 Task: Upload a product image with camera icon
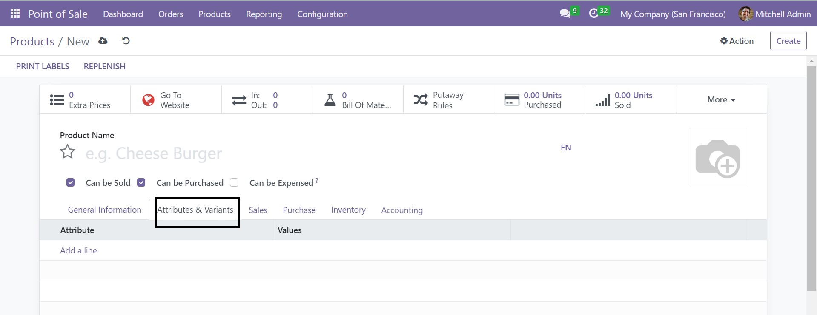[x=717, y=157]
